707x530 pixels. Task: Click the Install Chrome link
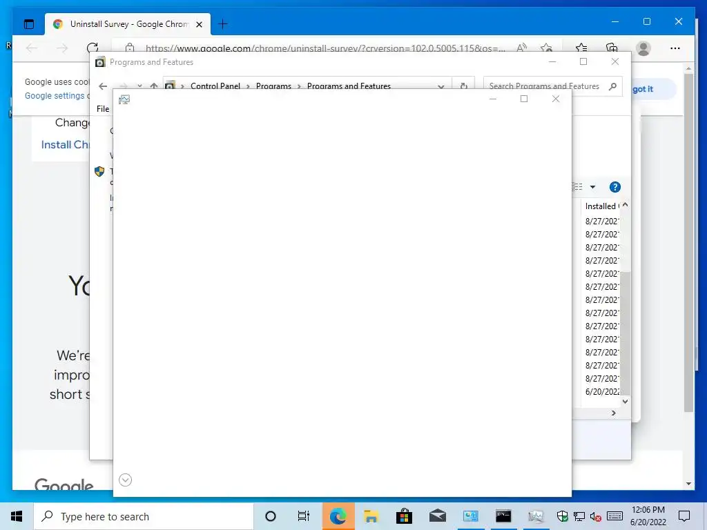(66, 145)
